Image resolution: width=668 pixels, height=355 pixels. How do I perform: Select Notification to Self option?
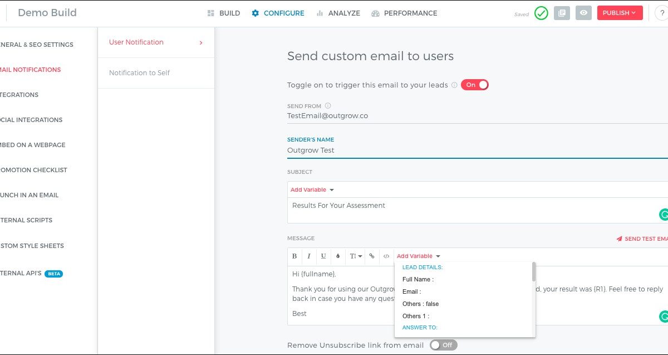coord(140,73)
